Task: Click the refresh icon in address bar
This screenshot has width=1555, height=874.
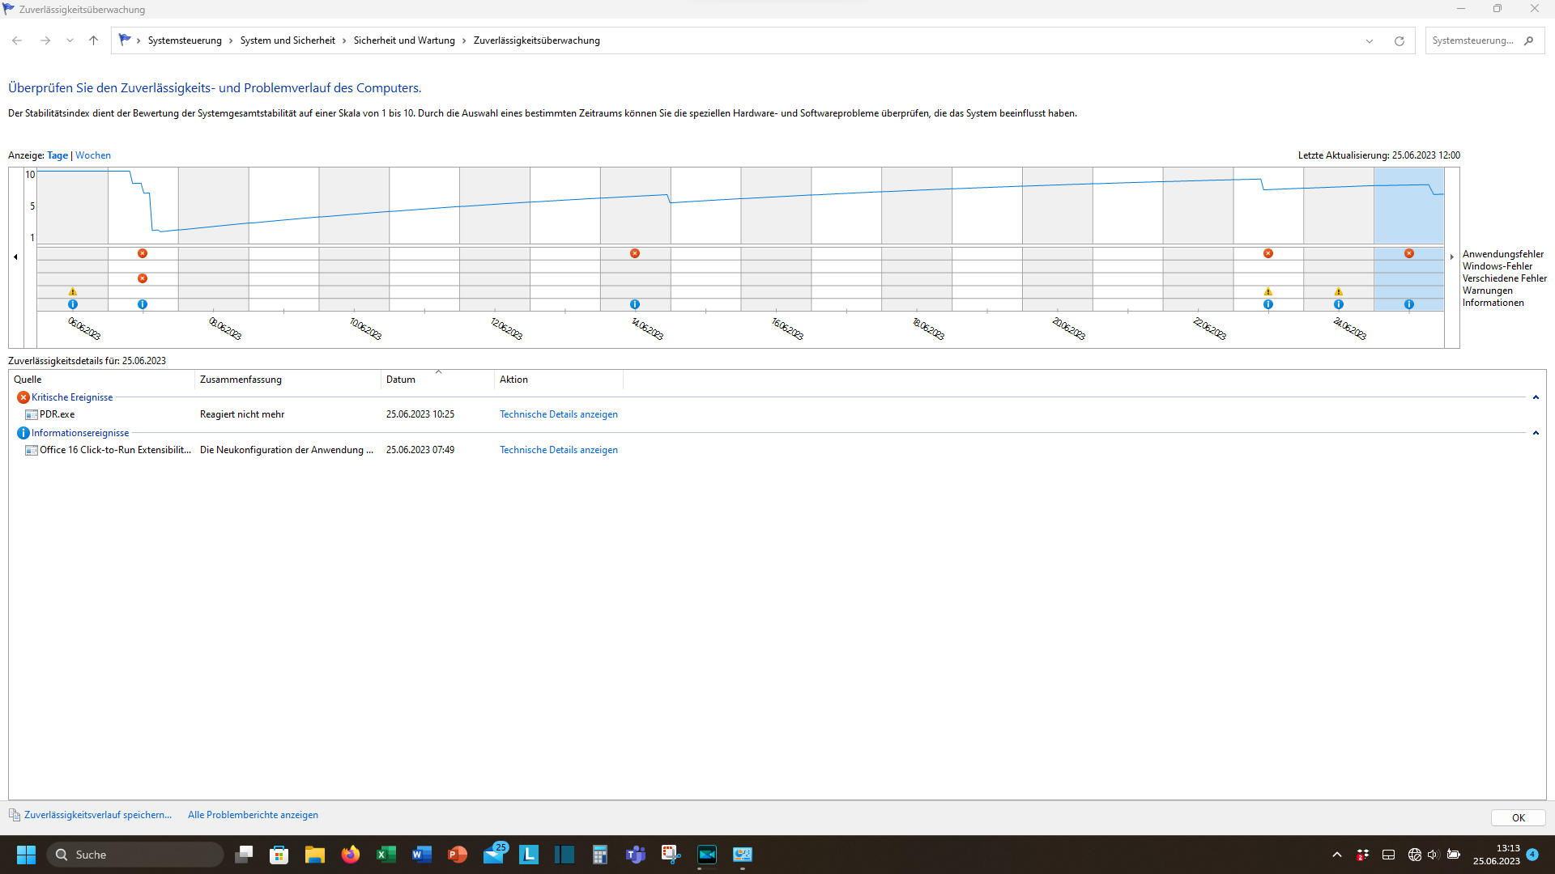Action: tap(1399, 41)
